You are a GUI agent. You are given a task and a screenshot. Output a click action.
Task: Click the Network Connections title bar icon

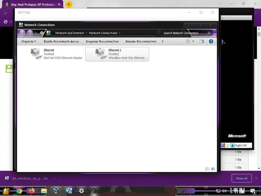tap(21, 25)
